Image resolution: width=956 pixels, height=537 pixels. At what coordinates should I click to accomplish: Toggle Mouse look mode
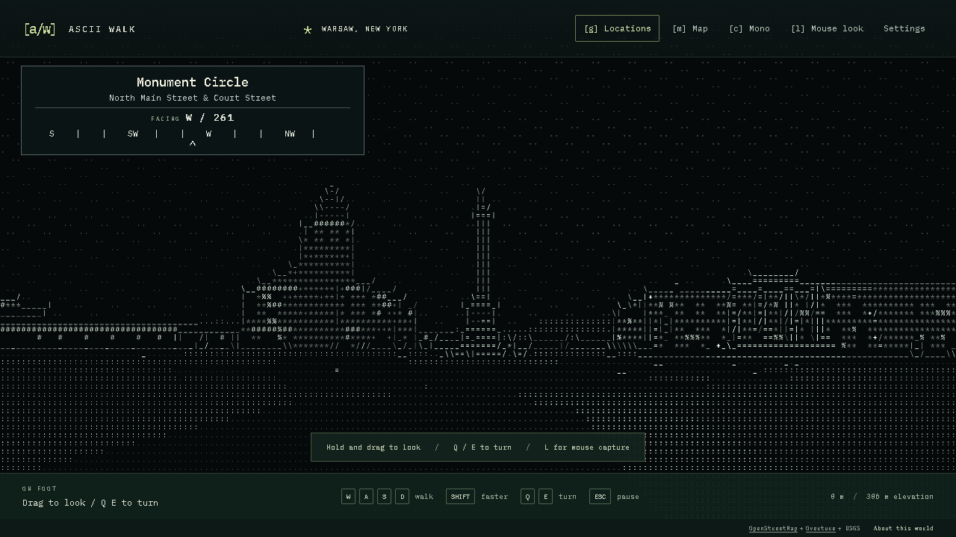point(827,28)
